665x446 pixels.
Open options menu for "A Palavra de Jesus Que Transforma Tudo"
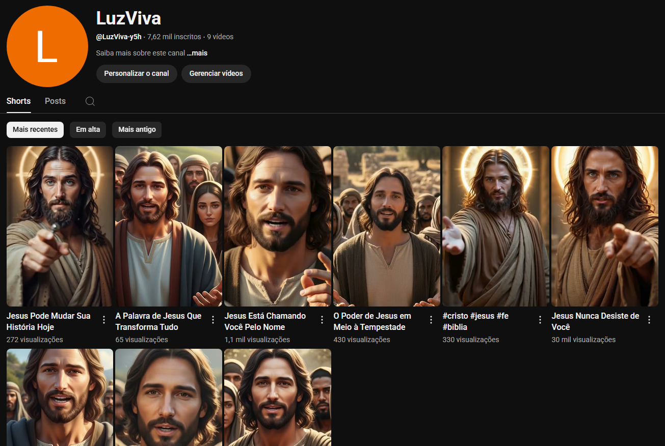213,320
